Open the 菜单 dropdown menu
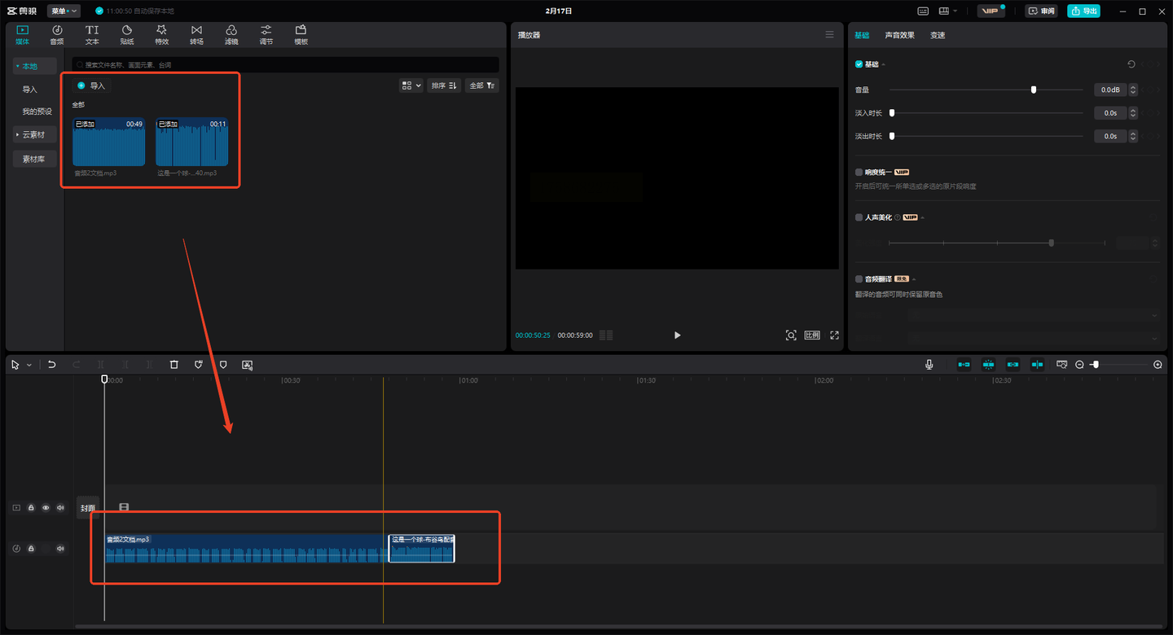Screen dimensions: 1173x635 coord(64,11)
